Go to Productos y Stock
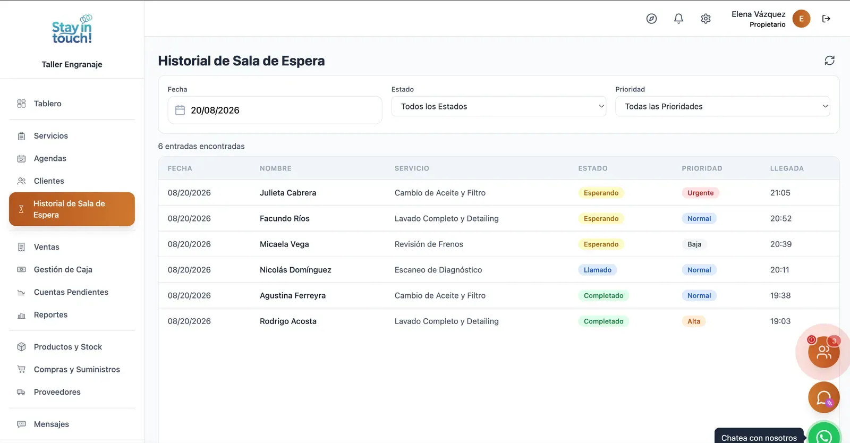This screenshot has width=850, height=443. tap(72, 347)
